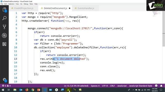Click the unsaved dot on DeleteOneDocument.js tab
Screen dimensions: 165x92
70,8
